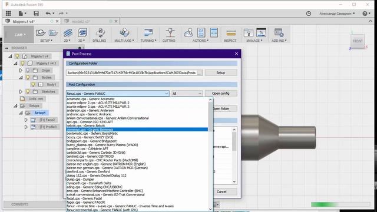Open the data panel grid icon
This screenshot has height=212, width=377.
[x=8, y=14]
